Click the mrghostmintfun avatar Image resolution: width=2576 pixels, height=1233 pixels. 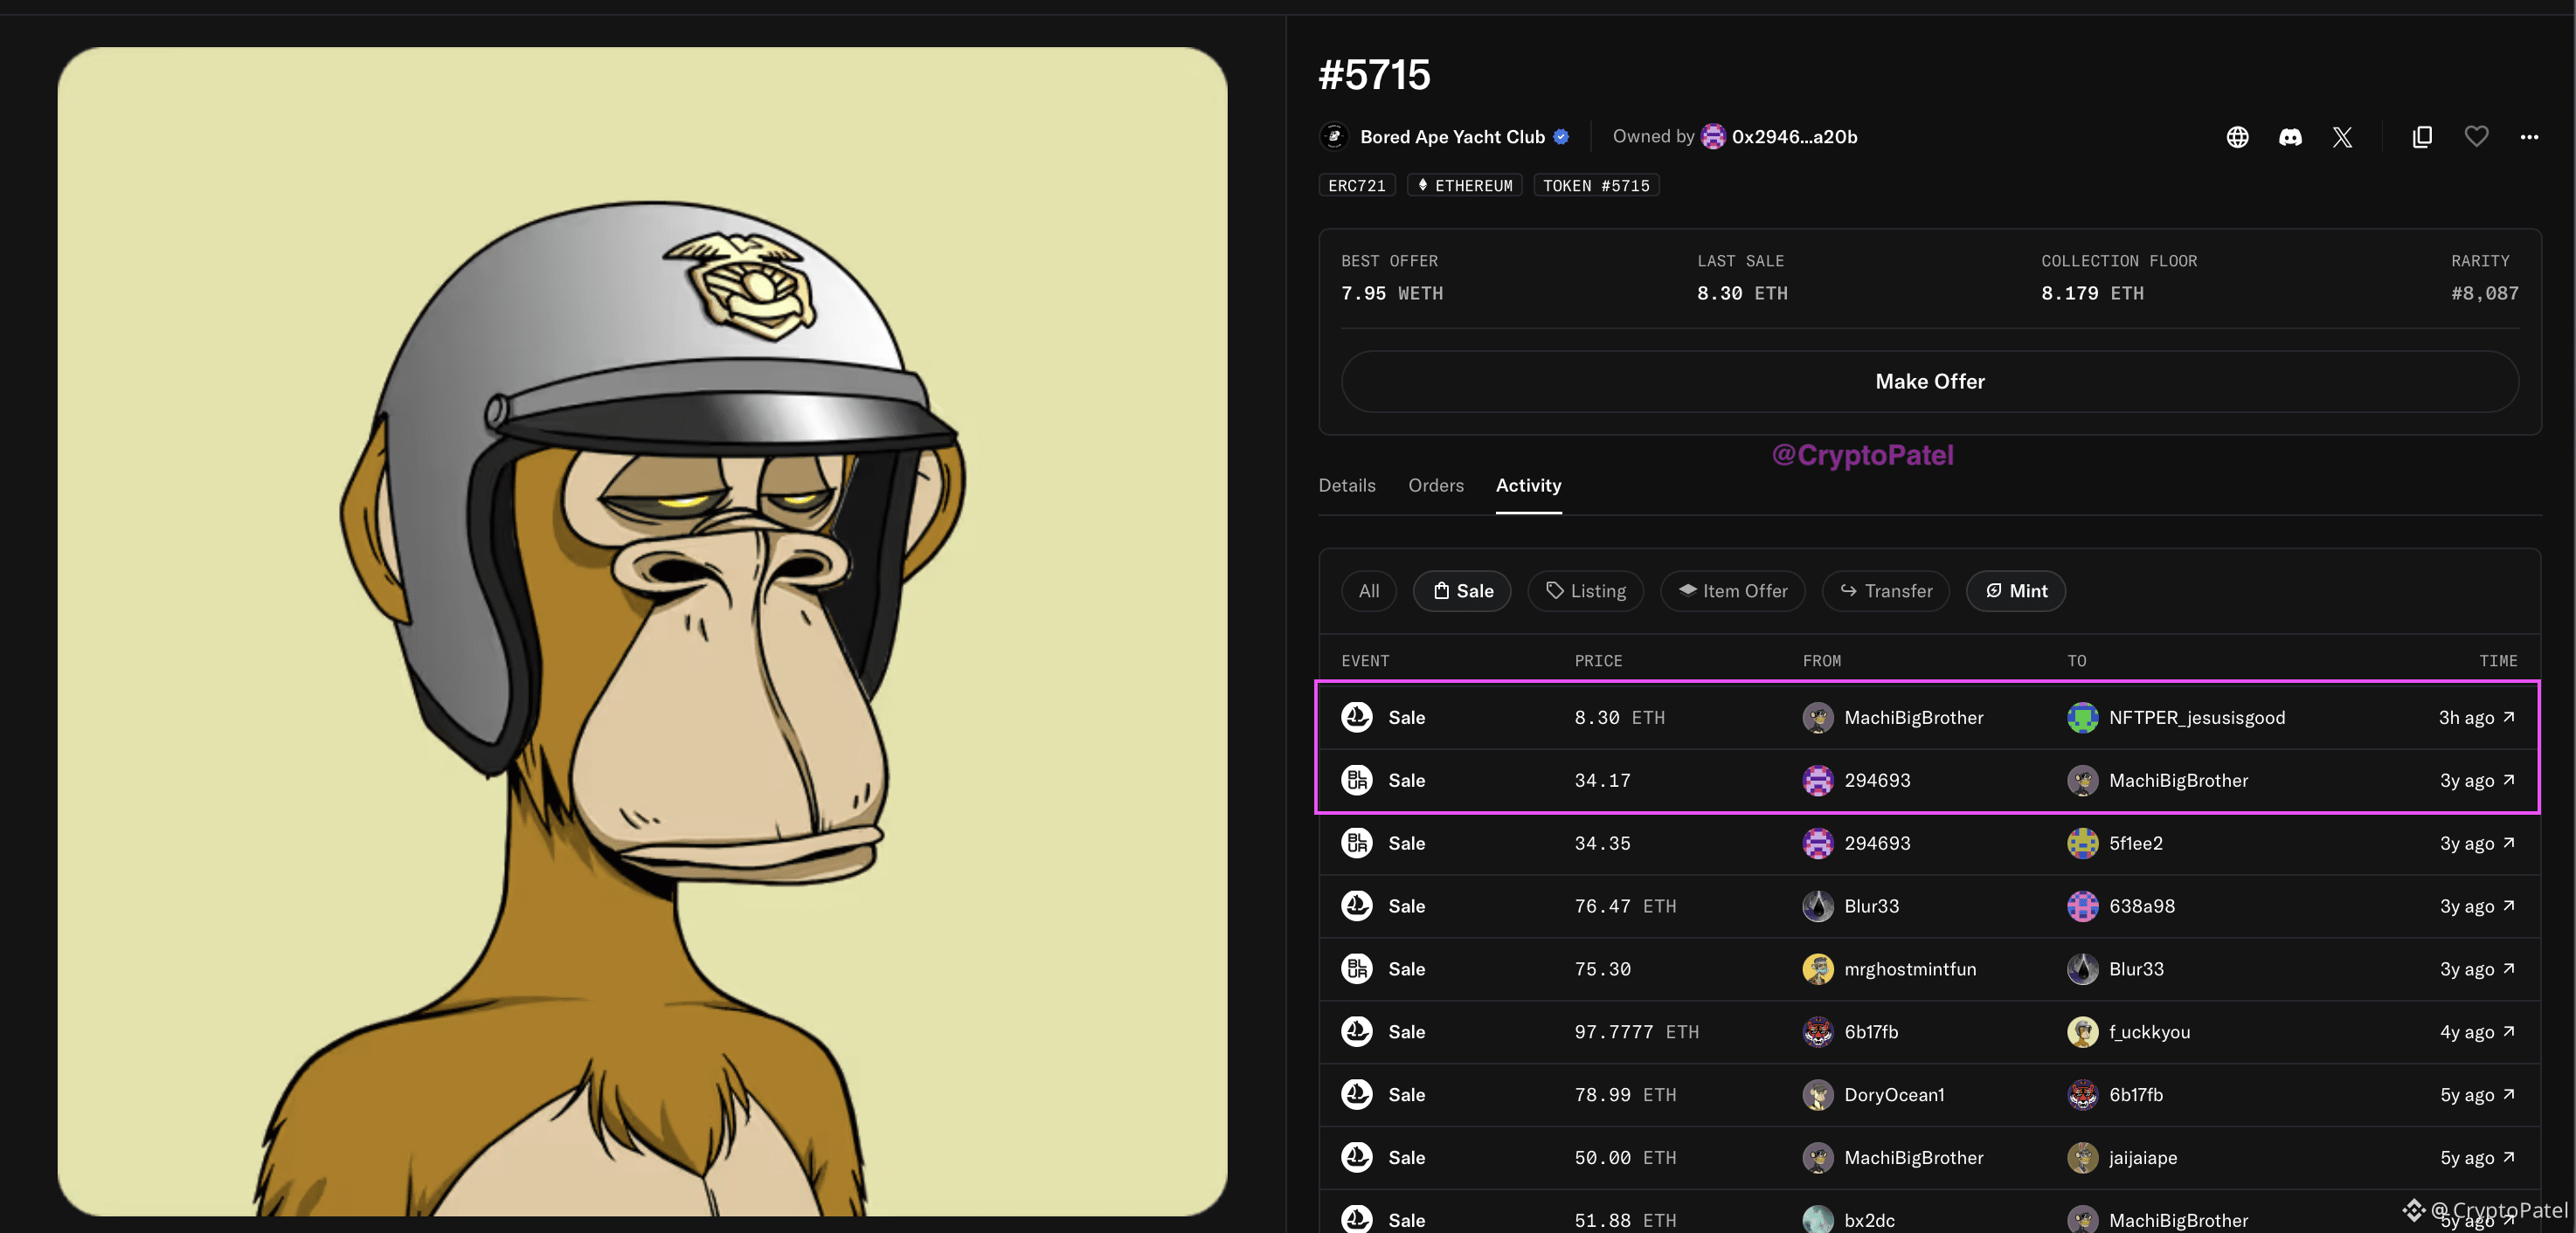1818,969
